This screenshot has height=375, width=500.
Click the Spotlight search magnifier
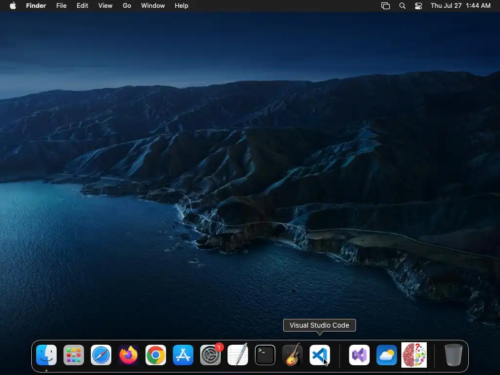coord(402,6)
